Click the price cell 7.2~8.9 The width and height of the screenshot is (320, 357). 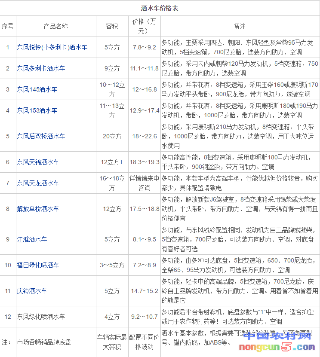144,265
